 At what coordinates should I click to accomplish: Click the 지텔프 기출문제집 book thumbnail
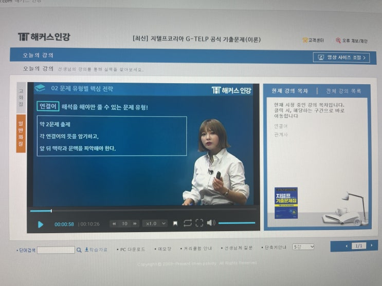(x=286, y=203)
